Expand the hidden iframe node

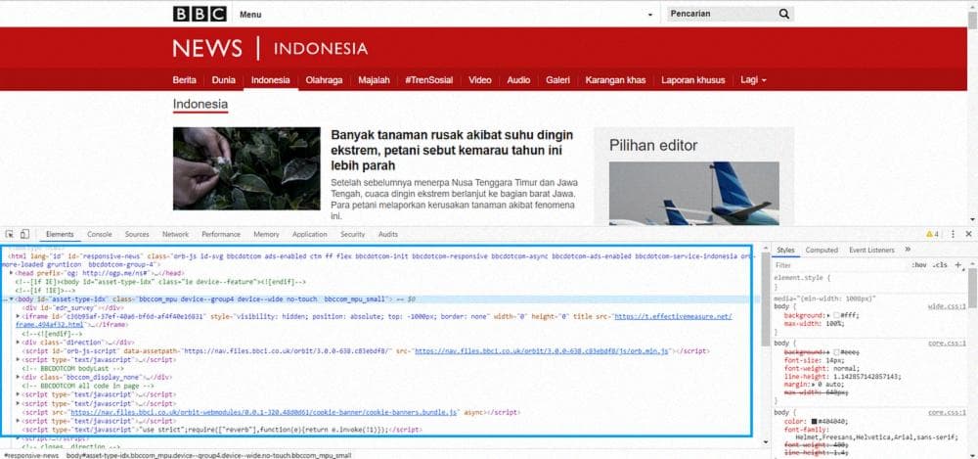(18, 317)
